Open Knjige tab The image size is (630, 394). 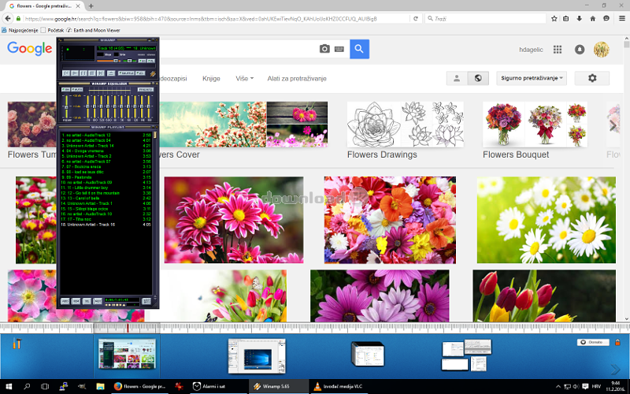tap(211, 78)
